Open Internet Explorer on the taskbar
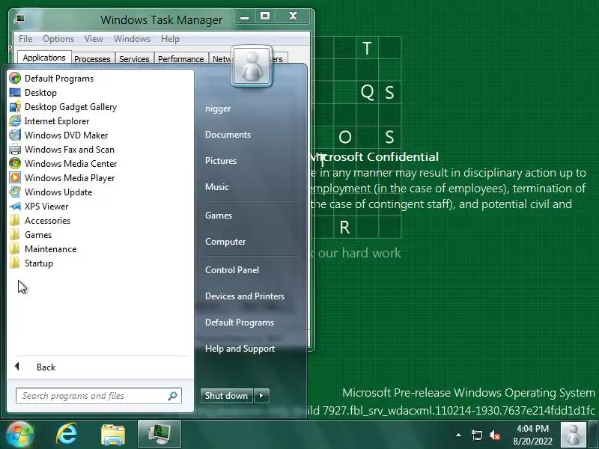 [x=67, y=435]
